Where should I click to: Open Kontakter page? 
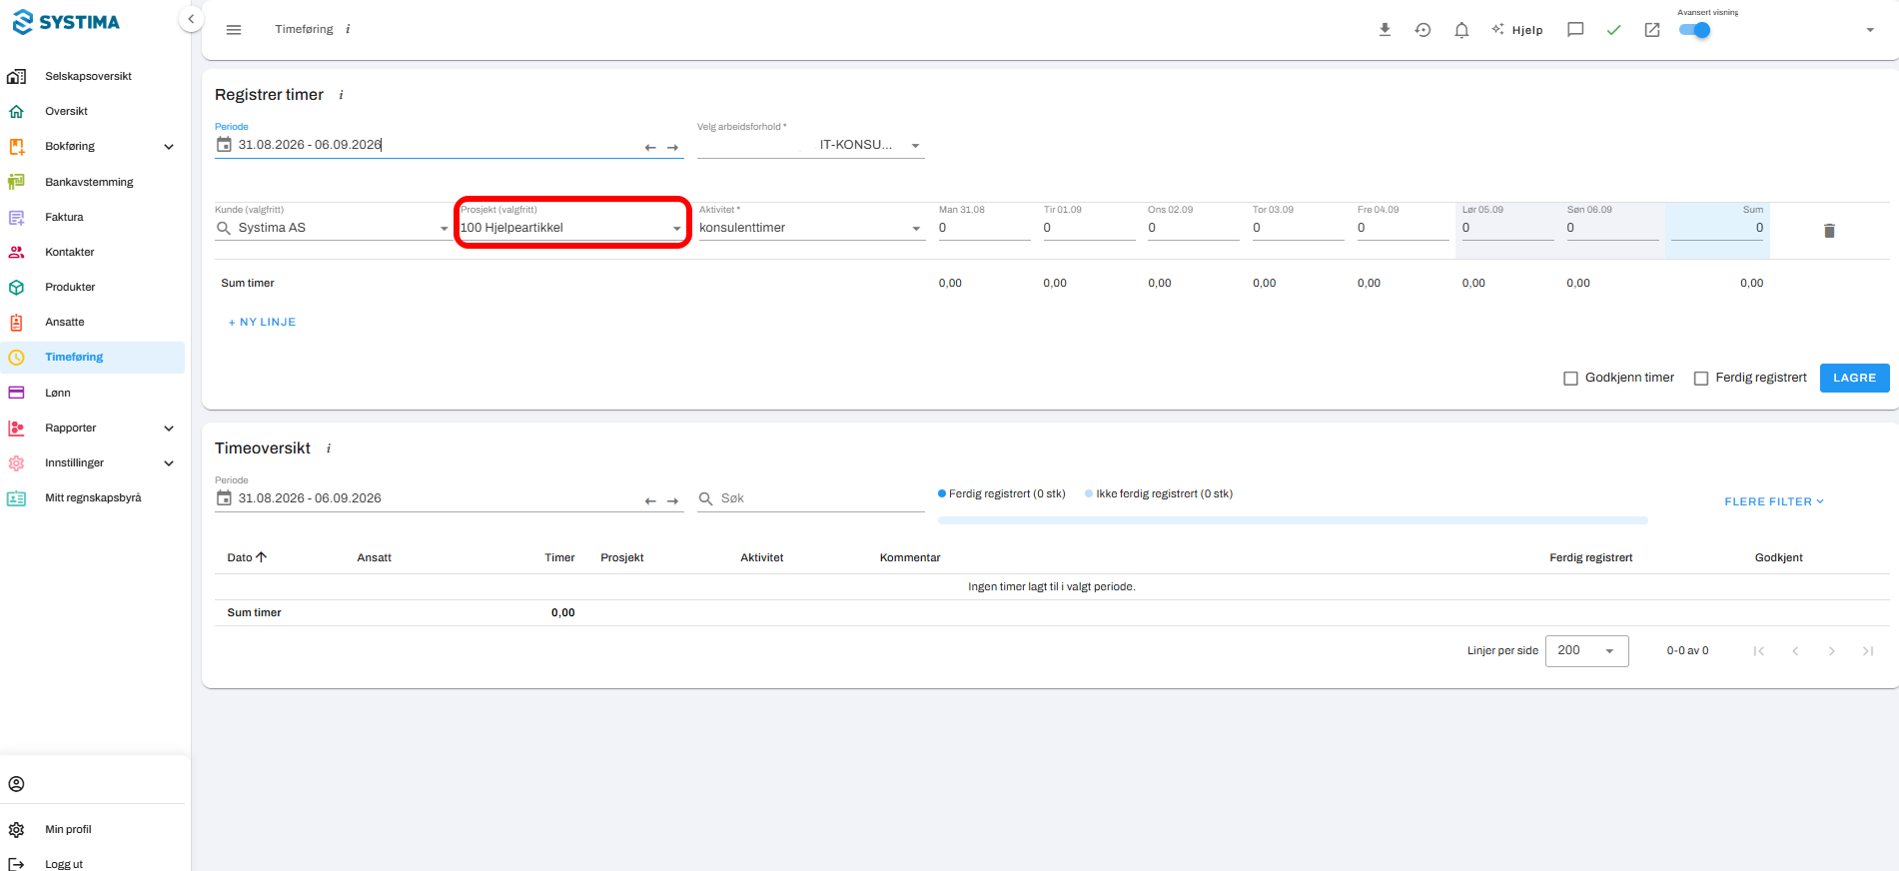coord(69,253)
